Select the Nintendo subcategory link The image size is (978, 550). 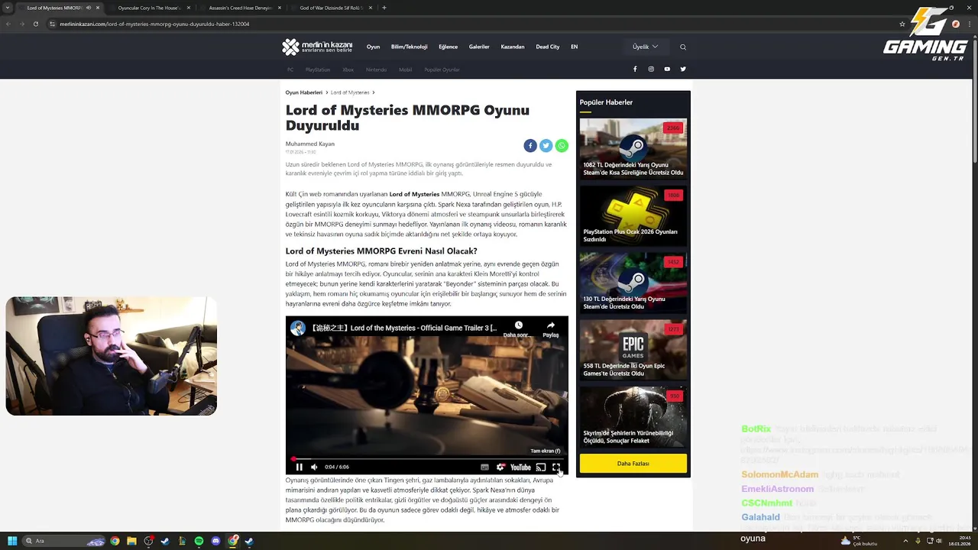[376, 70]
